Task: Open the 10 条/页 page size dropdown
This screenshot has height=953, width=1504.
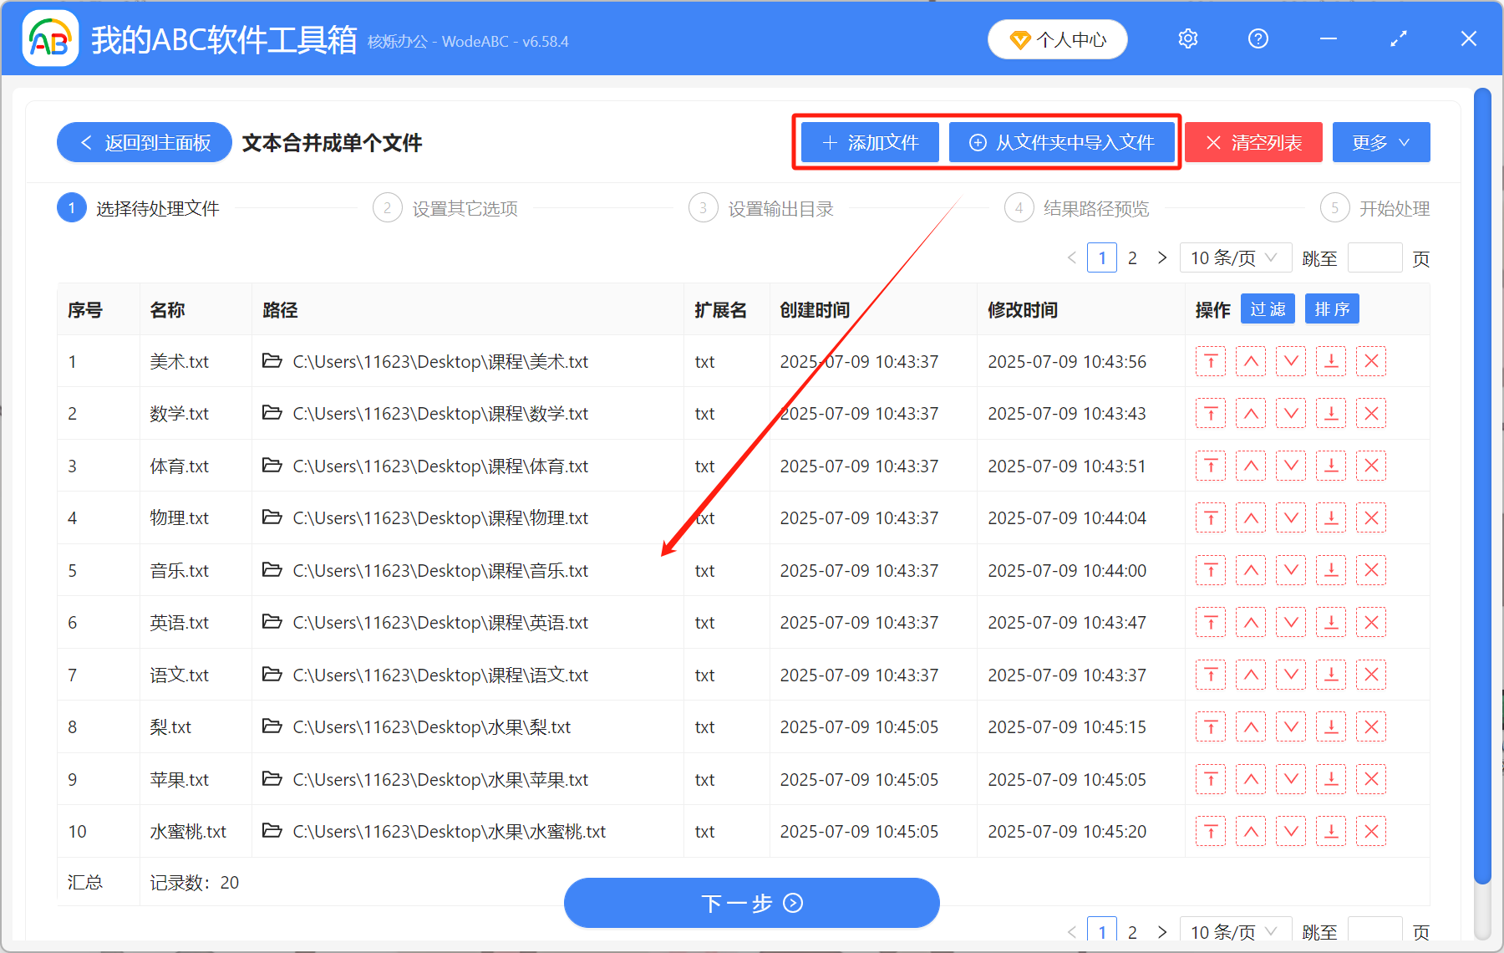Action: tap(1236, 257)
